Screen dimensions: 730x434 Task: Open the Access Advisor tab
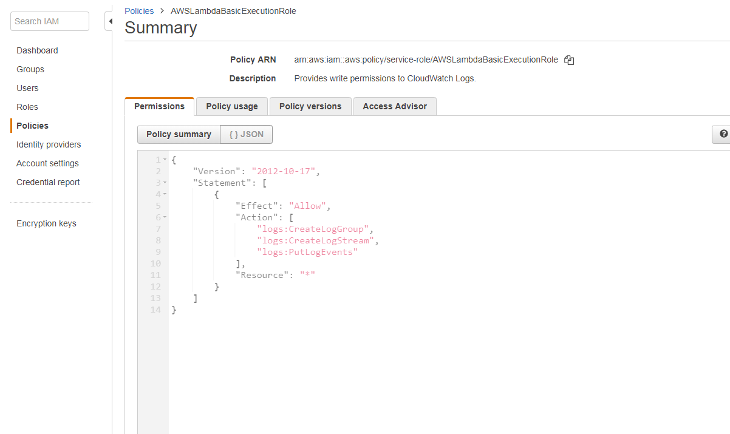(395, 106)
